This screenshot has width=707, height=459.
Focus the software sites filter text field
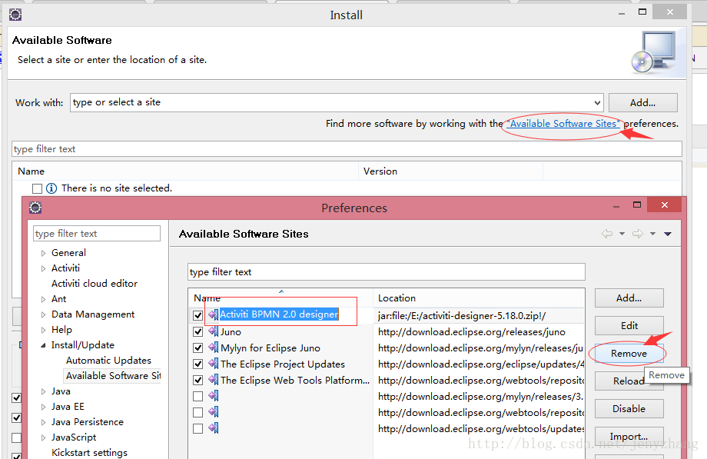point(387,271)
